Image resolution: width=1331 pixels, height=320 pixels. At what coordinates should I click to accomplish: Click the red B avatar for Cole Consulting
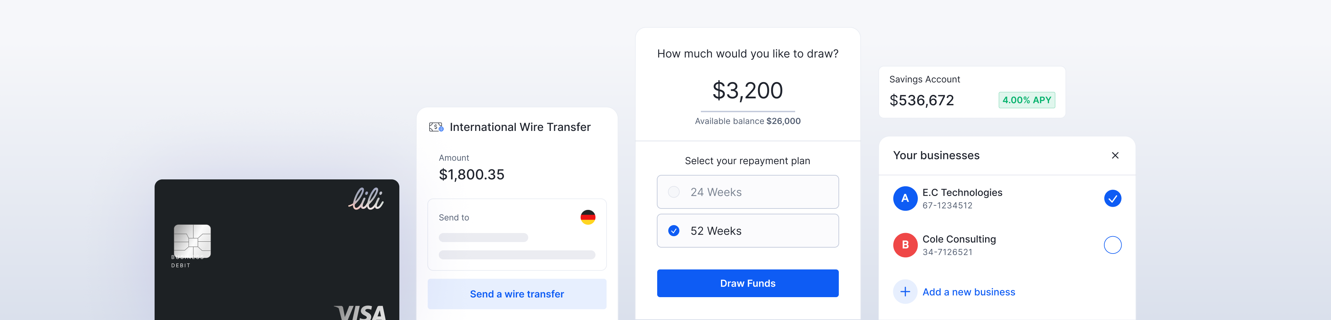pyautogui.click(x=905, y=245)
